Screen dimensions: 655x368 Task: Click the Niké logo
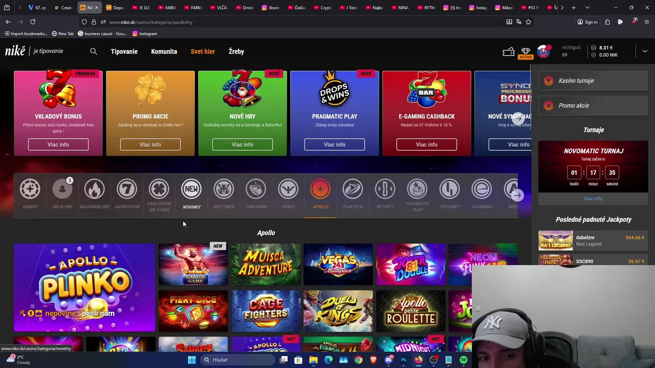tap(15, 51)
